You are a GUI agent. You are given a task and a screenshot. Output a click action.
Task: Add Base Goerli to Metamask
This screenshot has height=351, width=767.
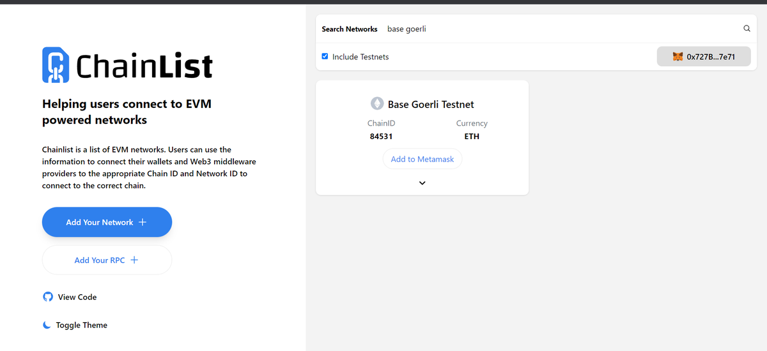coord(422,159)
